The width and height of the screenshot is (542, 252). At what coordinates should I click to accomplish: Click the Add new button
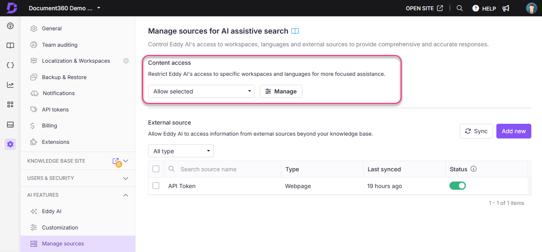[x=514, y=131]
